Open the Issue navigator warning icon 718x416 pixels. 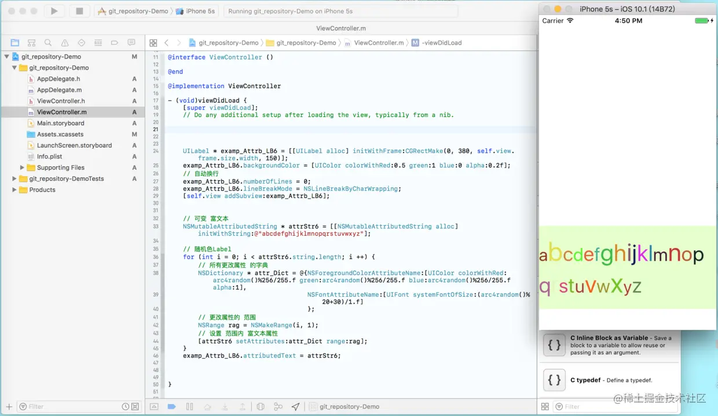coord(65,43)
